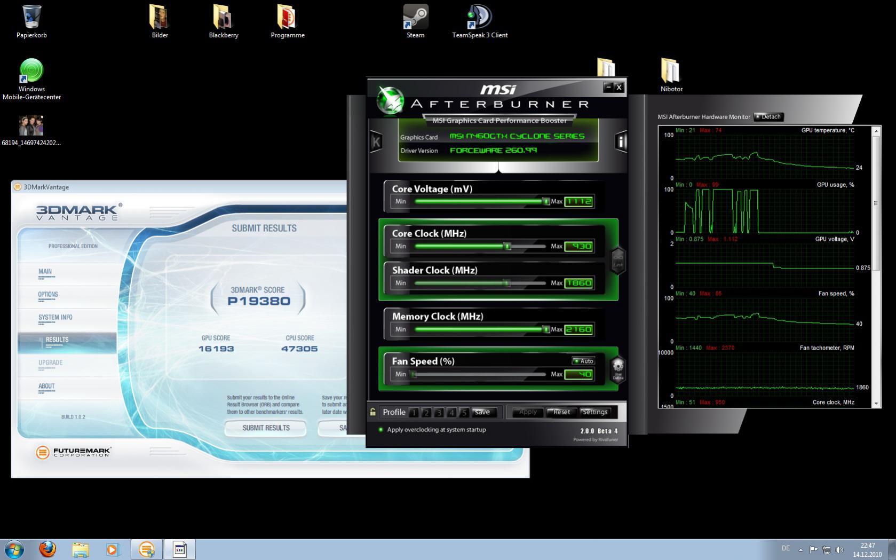Click the Futuremark Corporation logo
896x560 pixels.
73,452
